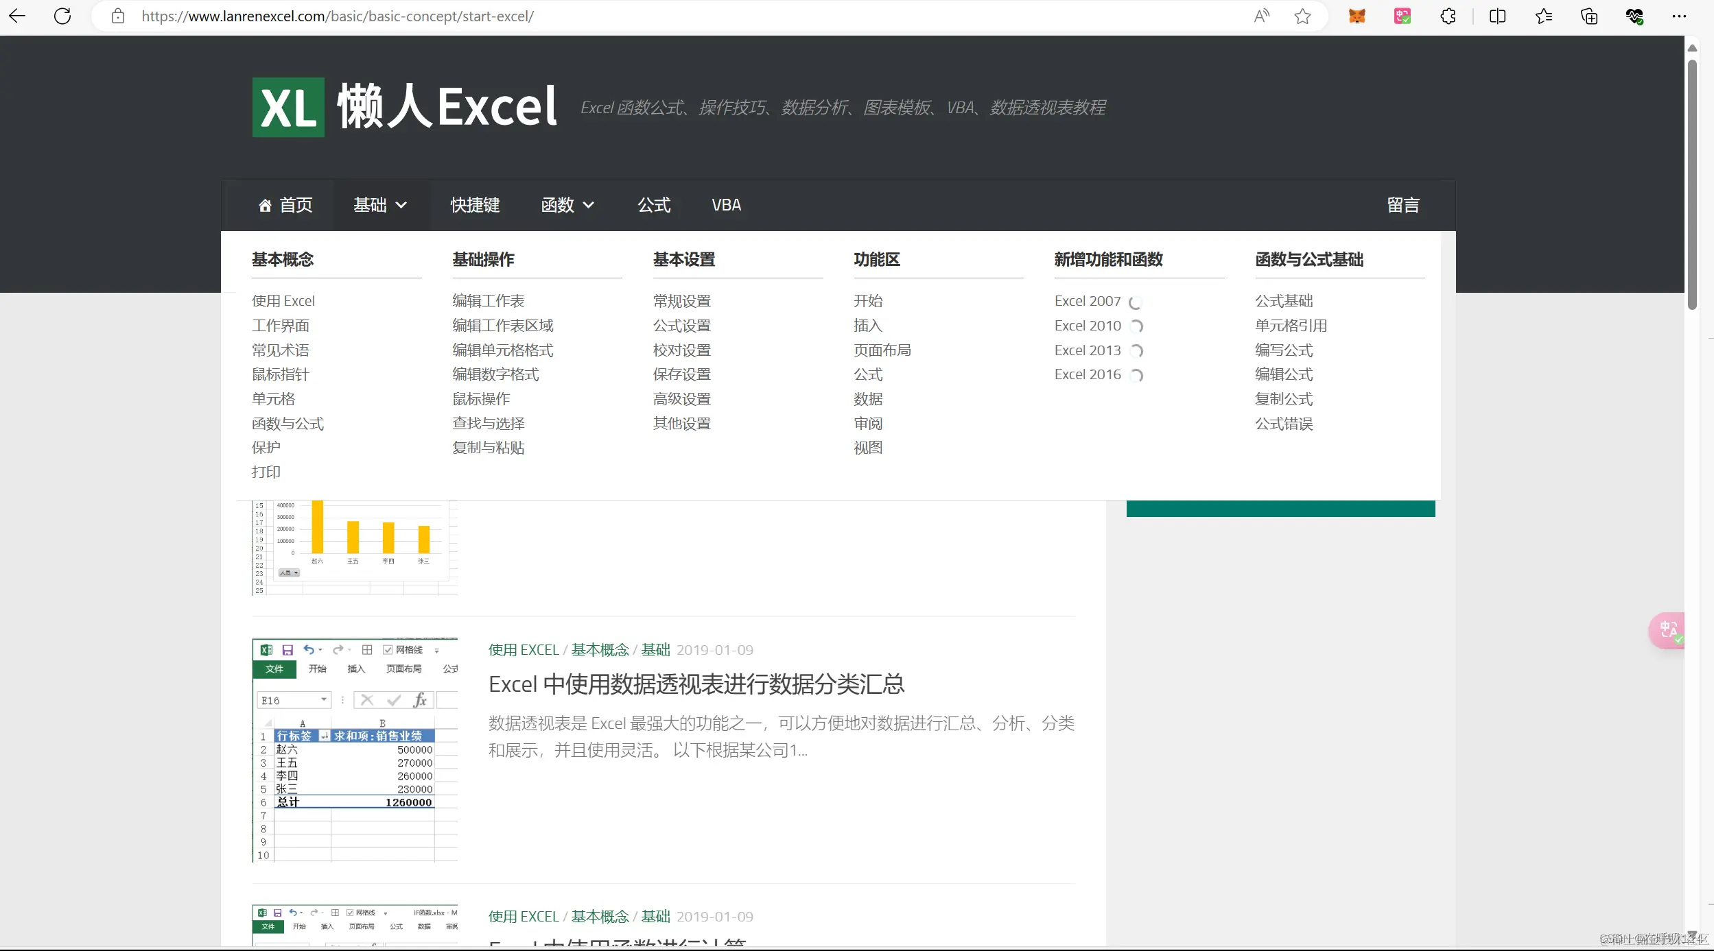Open Excel 2016 link

click(x=1088, y=374)
